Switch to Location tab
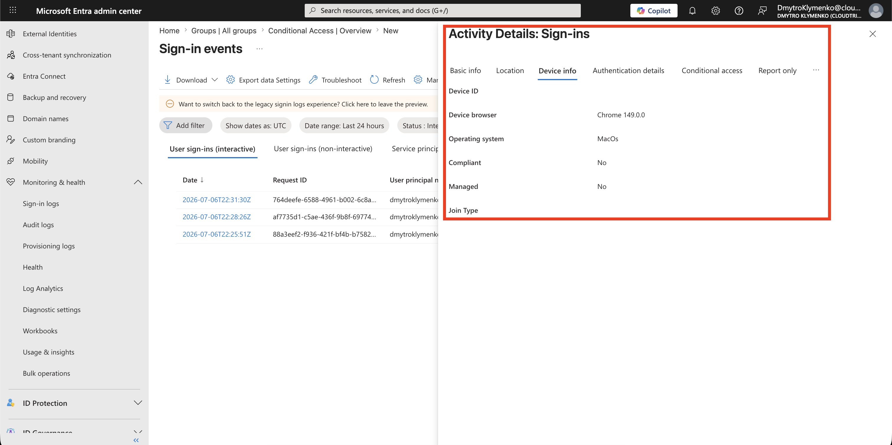The image size is (892, 445). coord(510,71)
